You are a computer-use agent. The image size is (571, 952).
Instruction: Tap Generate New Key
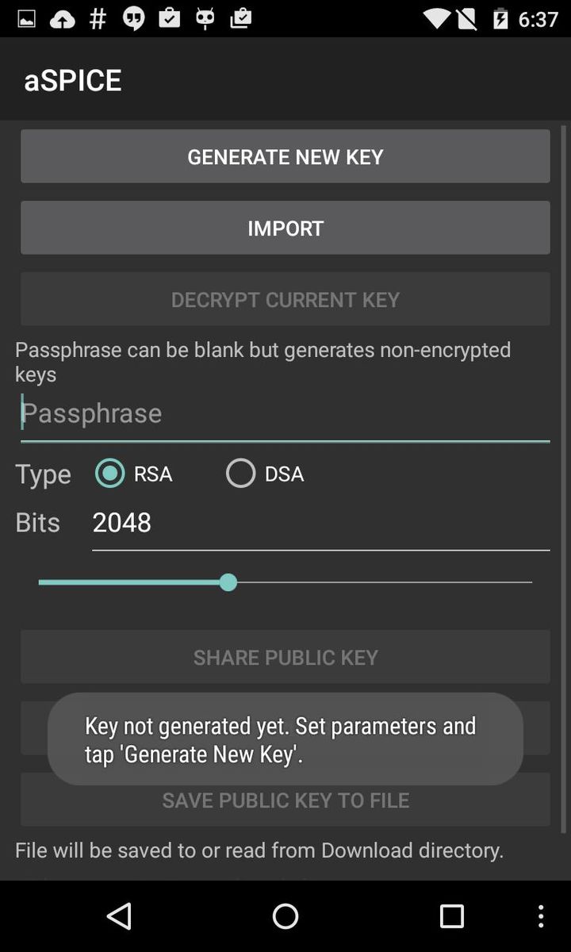click(x=285, y=156)
